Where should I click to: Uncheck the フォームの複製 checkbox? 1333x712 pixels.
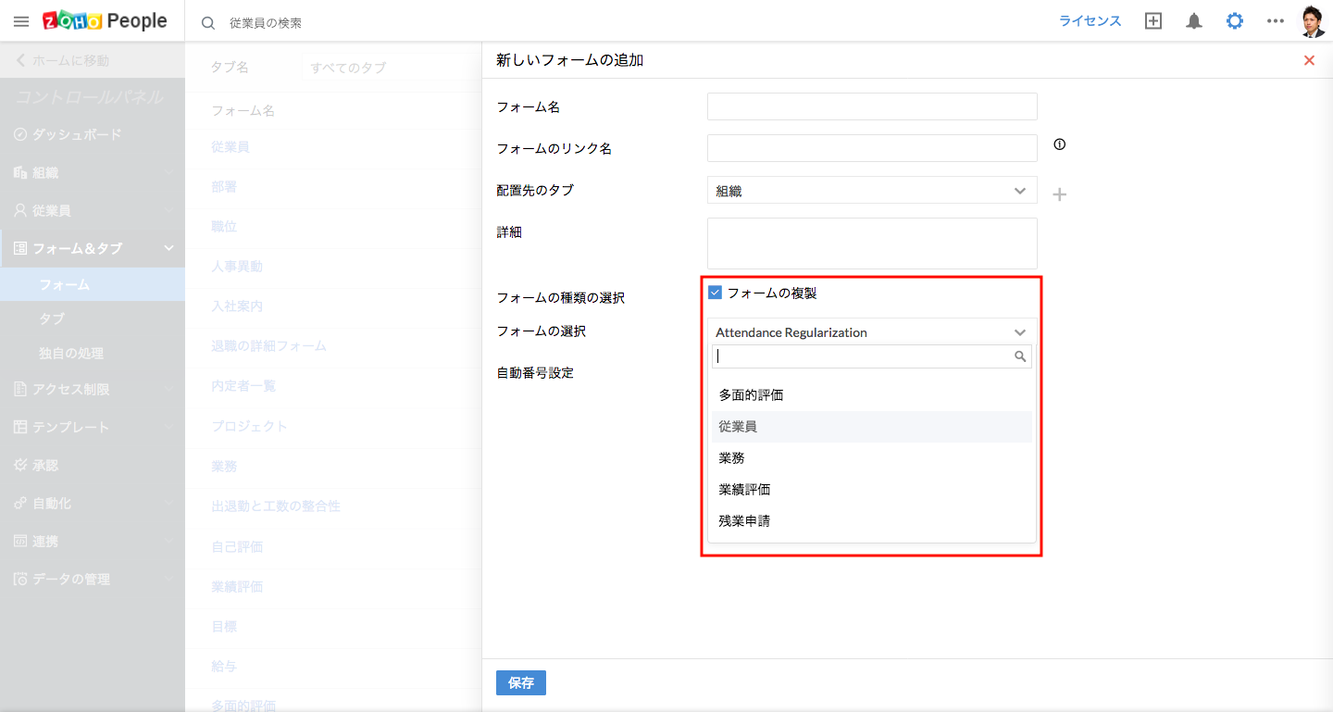coord(714,292)
